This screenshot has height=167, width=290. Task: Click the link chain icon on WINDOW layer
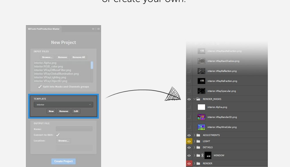pyautogui.click(x=203, y=155)
